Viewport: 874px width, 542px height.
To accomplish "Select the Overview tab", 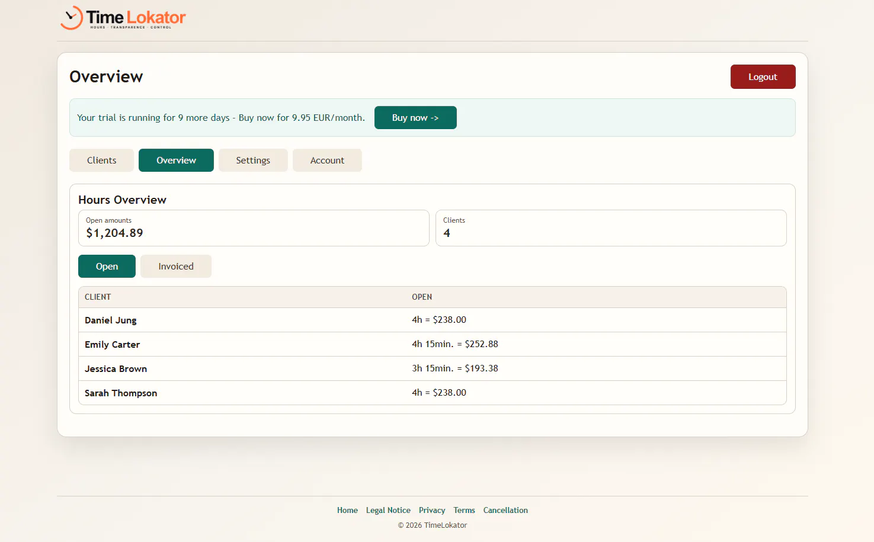I will point(176,161).
